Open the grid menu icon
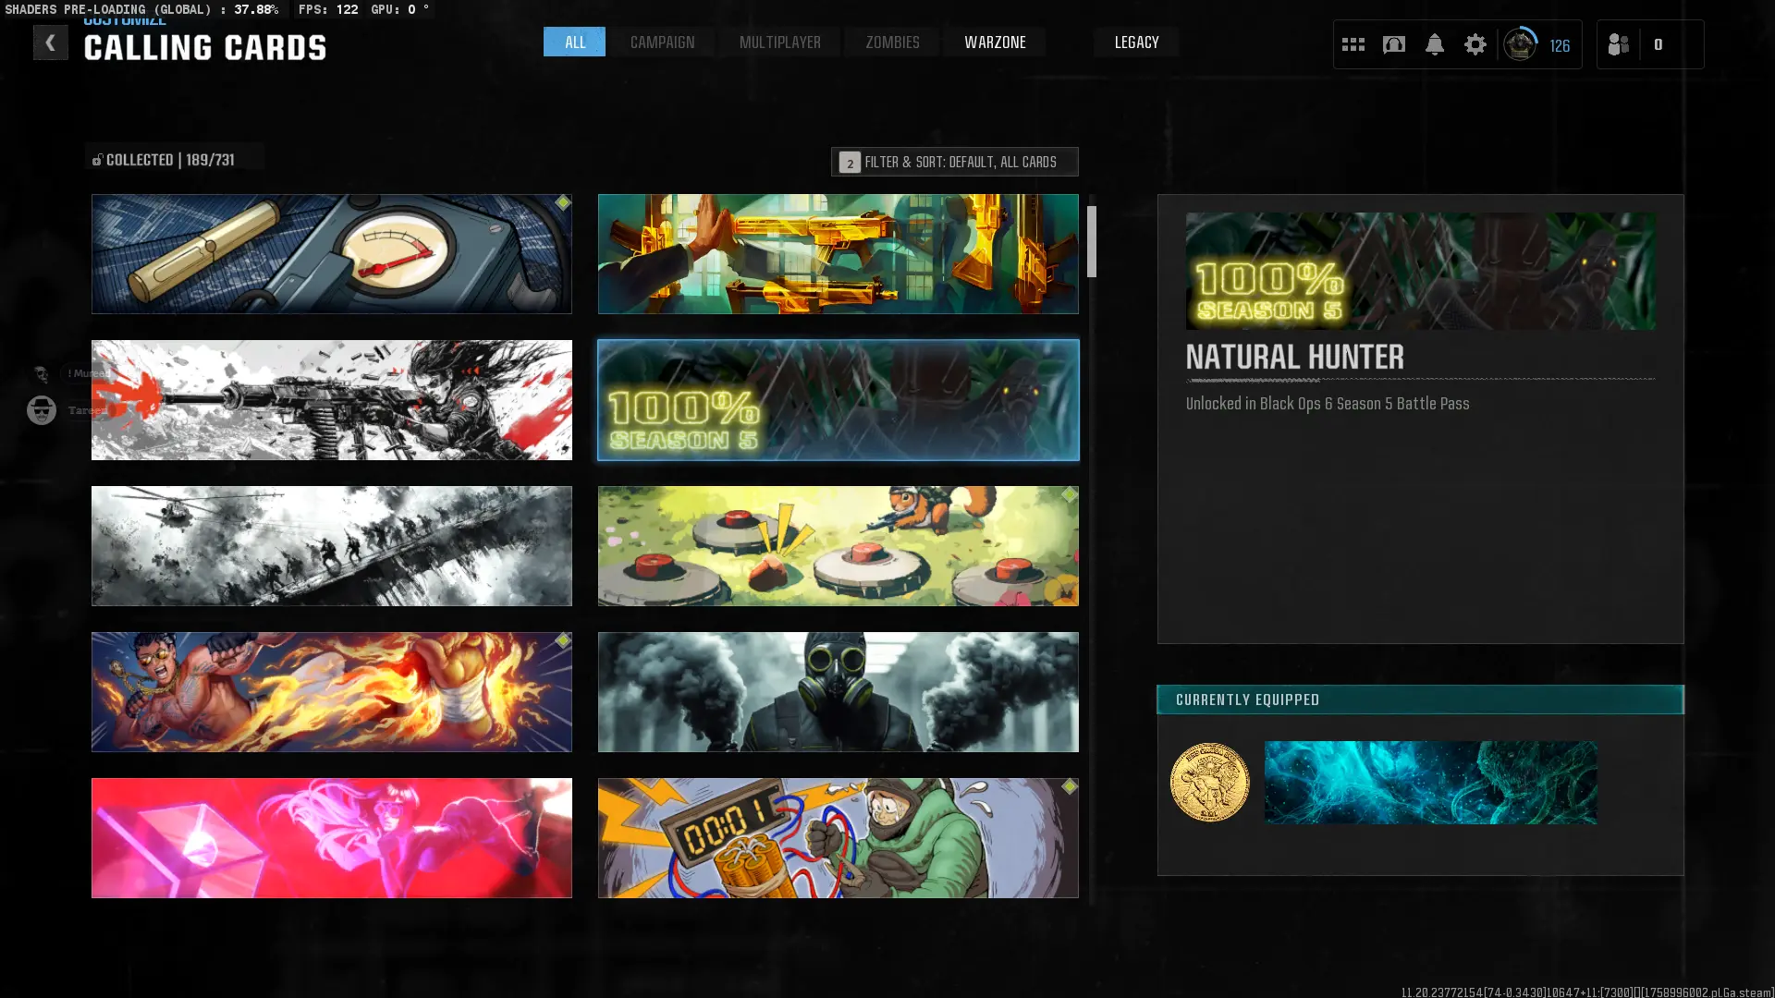 click(1353, 44)
